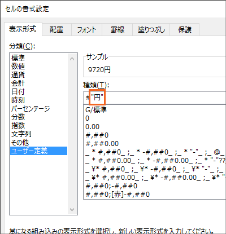
Task: Open the フォント tab
Action: (86, 30)
